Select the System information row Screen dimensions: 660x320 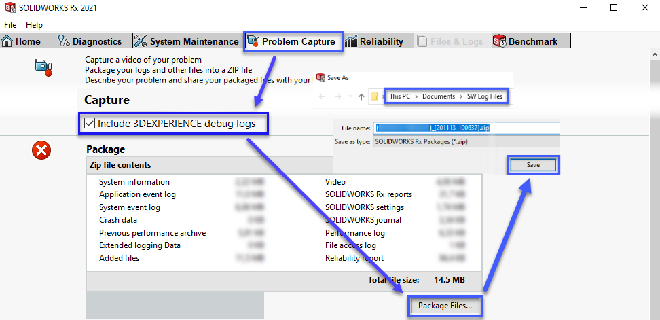pos(134,182)
